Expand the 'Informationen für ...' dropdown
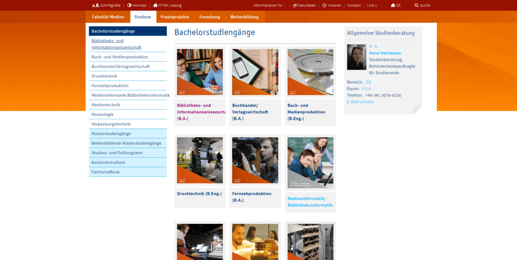This screenshot has height=260, width=517. click(x=269, y=5)
